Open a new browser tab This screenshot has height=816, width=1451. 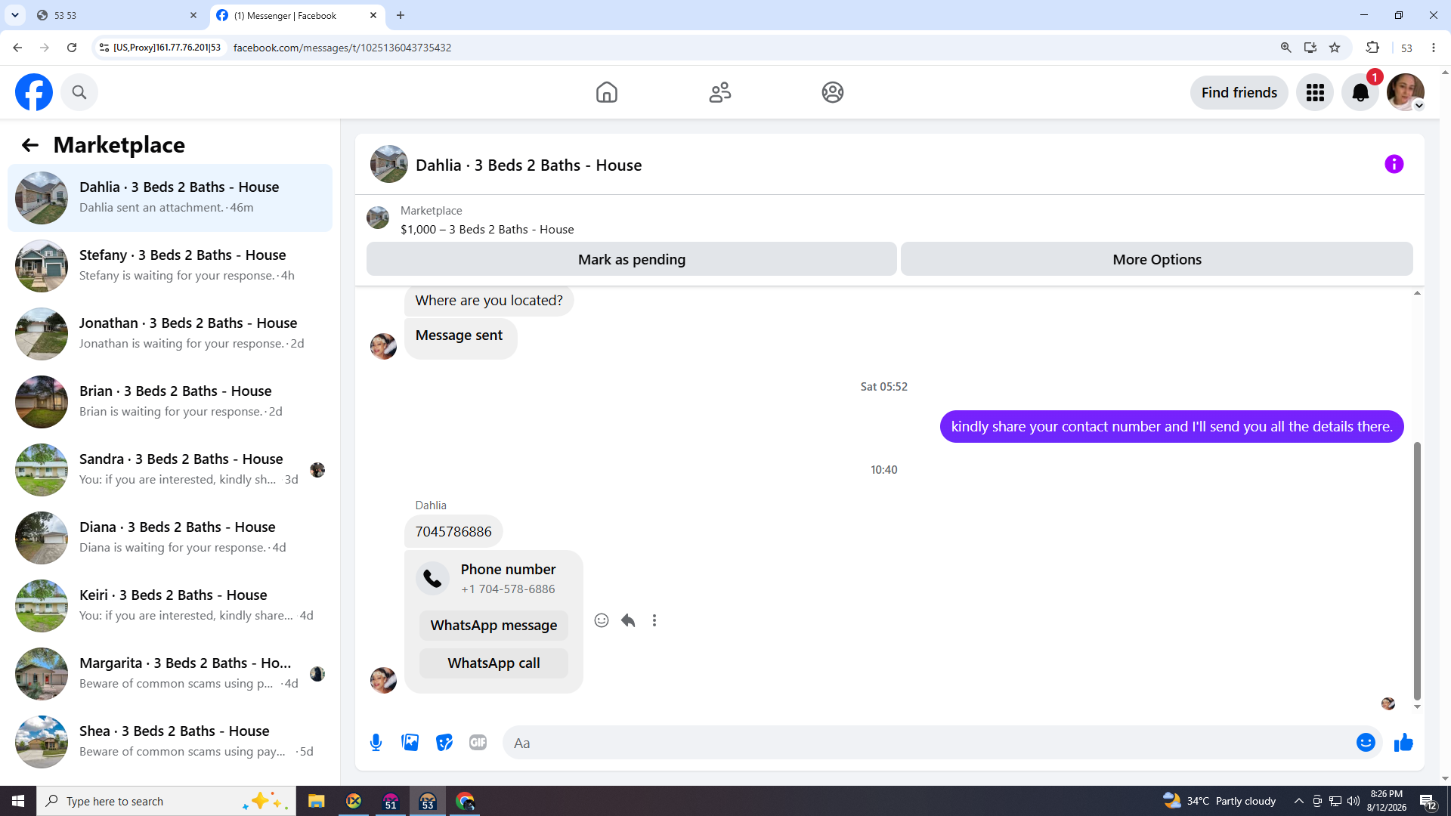tap(401, 15)
